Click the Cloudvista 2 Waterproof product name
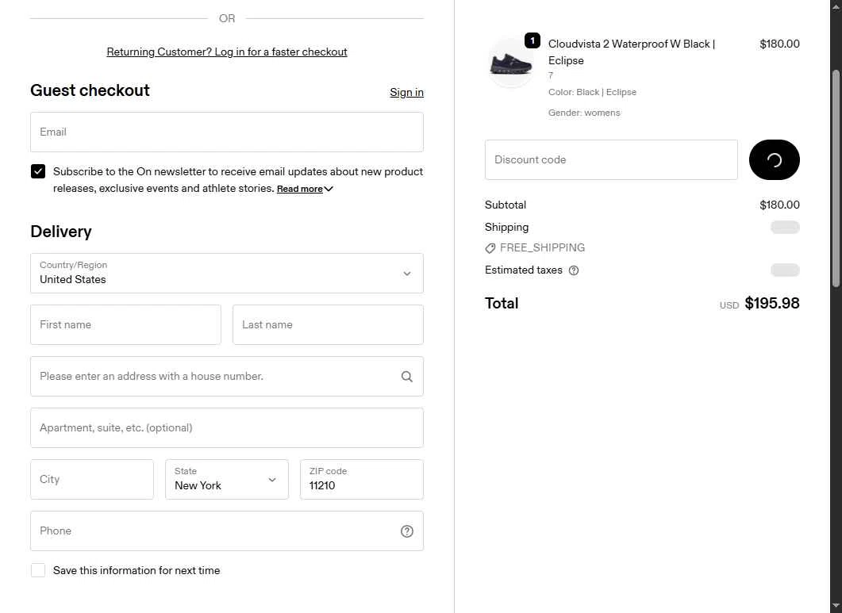The width and height of the screenshot is (842, 613). (632, 52)
